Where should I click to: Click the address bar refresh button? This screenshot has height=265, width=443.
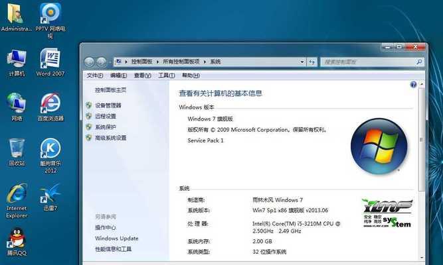point(311,62)
